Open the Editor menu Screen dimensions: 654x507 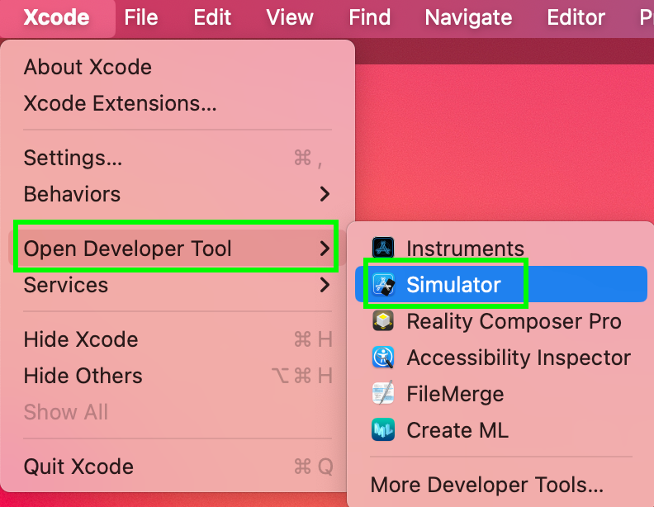576,17
